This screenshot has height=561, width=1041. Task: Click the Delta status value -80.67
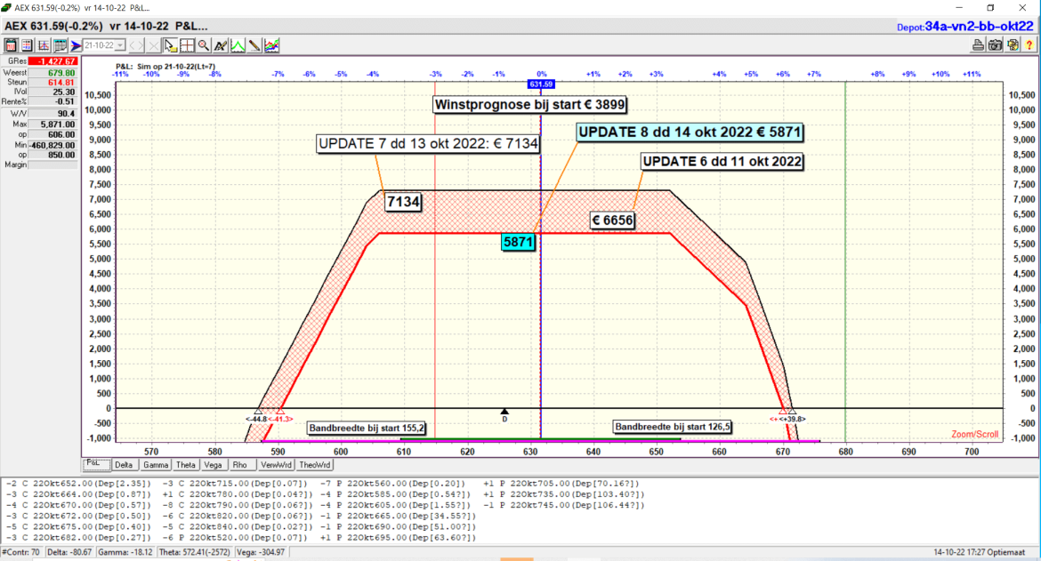[69, 552]
